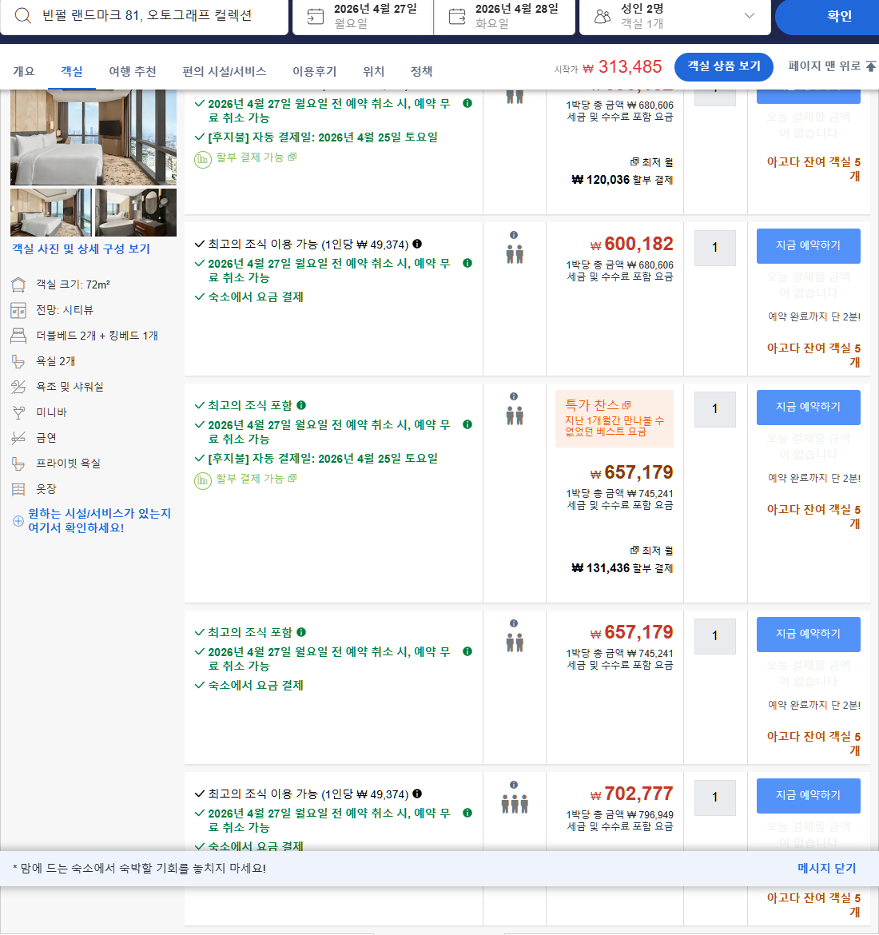
Task: Click the bed type icon
Action: (18, 336)
